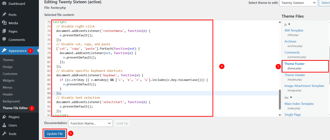This screenshot has width=330, height=140.
Task: Open the Function Name documentation dropdown
Action: coord(90,123)
